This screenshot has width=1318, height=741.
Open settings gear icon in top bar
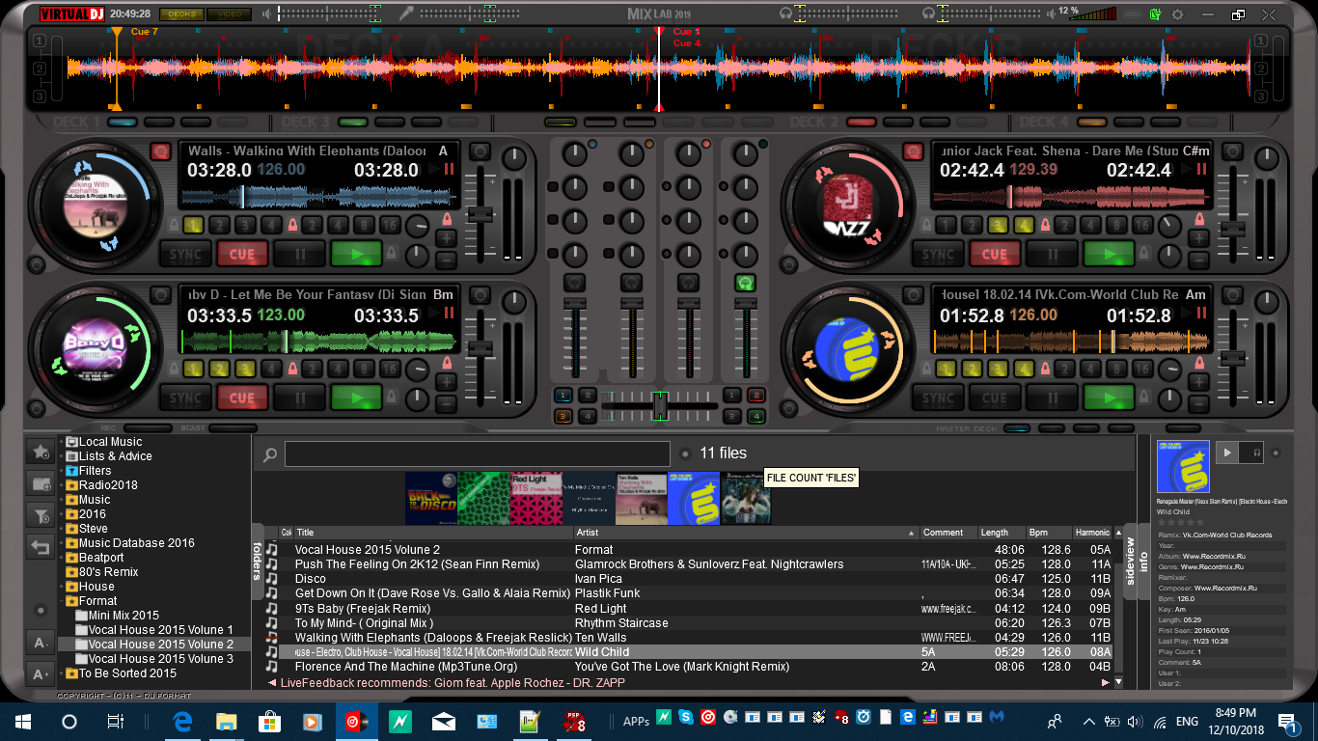pyautogui.click(x=1177, y=14)
